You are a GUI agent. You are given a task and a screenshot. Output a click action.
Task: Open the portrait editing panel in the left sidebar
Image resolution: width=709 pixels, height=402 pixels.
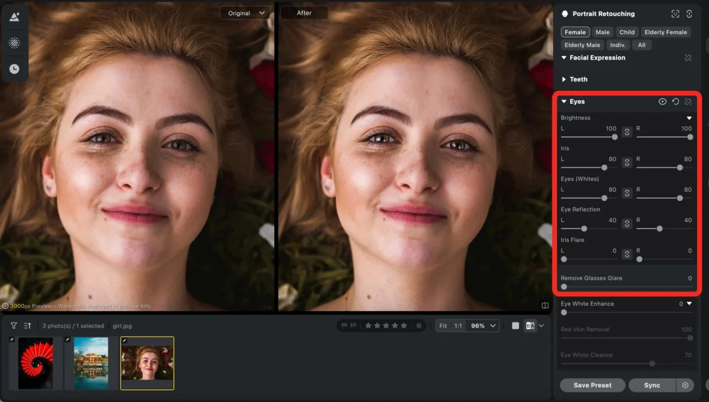pyautogui.click(x=15, y=16)
